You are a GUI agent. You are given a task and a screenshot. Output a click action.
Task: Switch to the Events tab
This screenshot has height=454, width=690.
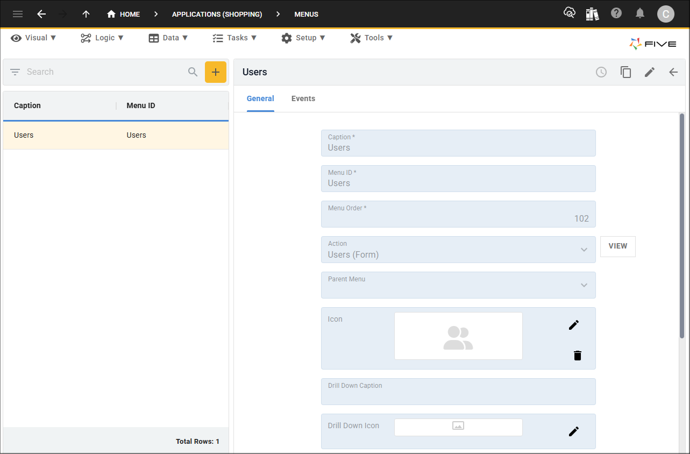(x=303, y=98)
